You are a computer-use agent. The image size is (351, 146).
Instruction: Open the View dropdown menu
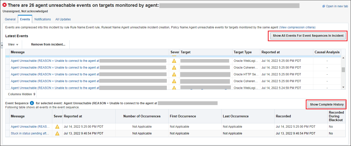point(13,44)
